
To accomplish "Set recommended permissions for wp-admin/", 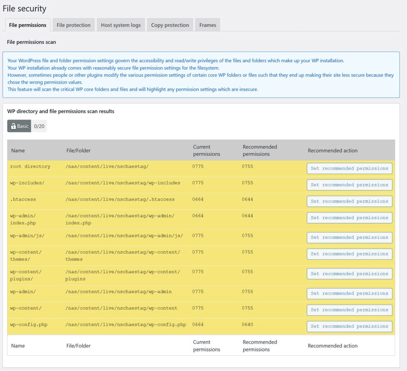I will tap(349, 293).
